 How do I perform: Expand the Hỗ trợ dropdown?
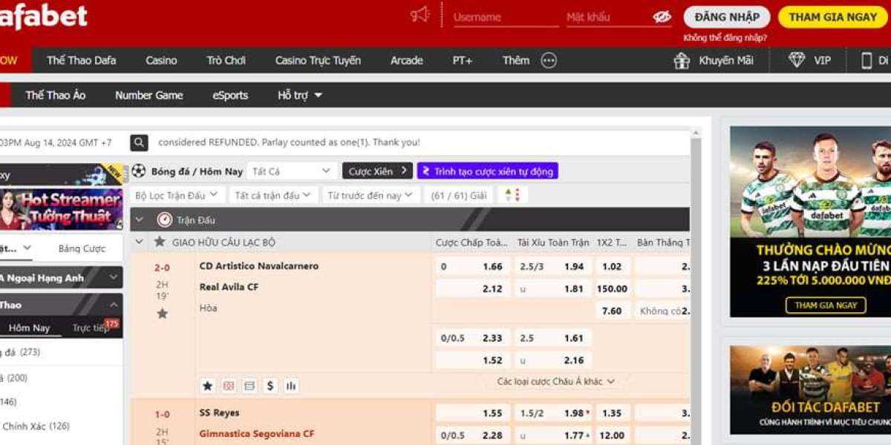pos(300,95)
